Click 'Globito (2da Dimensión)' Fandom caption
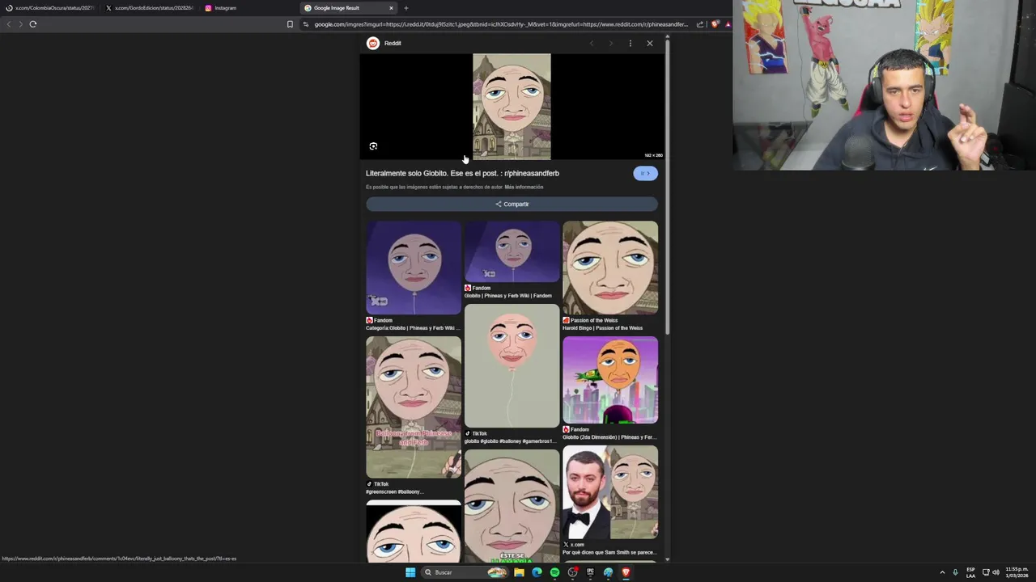The image size is (1036, 582). [x=609, y=437]
